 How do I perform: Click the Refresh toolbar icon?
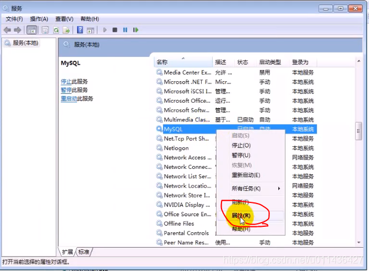coord(56,30)
